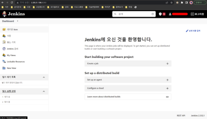Click the globe bookmark icon in bookmarks bar
Image resolution: width=207 pixels, height=119 pixels.
(x=135, y=7)
